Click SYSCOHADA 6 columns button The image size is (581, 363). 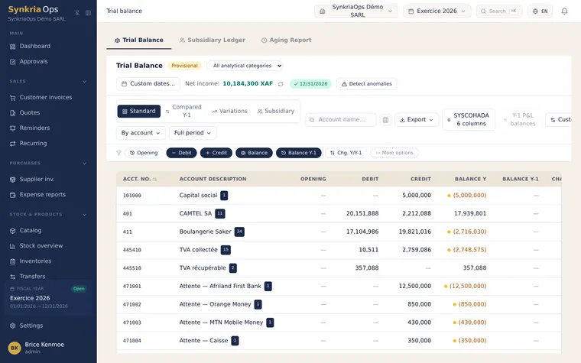469,120
